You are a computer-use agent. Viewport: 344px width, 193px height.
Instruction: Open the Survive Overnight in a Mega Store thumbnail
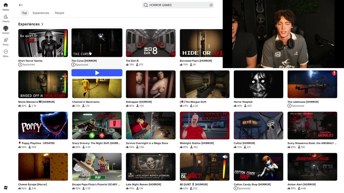[x=151, y=125]
